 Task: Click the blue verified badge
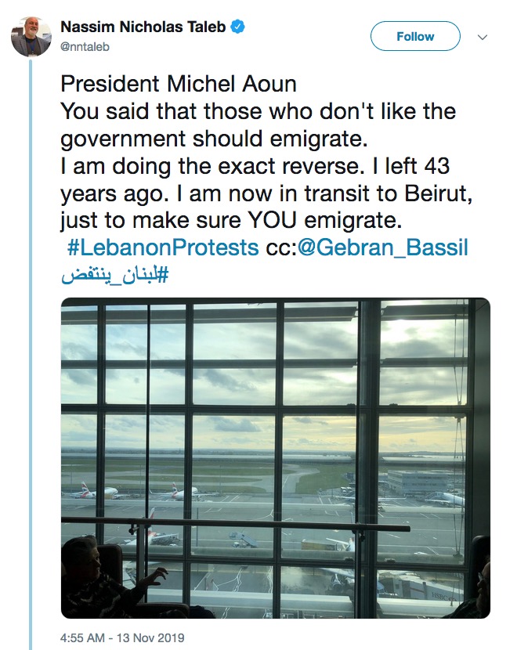pyautogui.click(x=237, y=27)
